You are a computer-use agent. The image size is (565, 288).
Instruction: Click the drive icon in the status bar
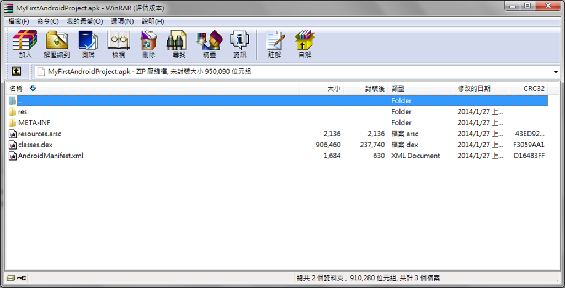click(x=11, y=278)
